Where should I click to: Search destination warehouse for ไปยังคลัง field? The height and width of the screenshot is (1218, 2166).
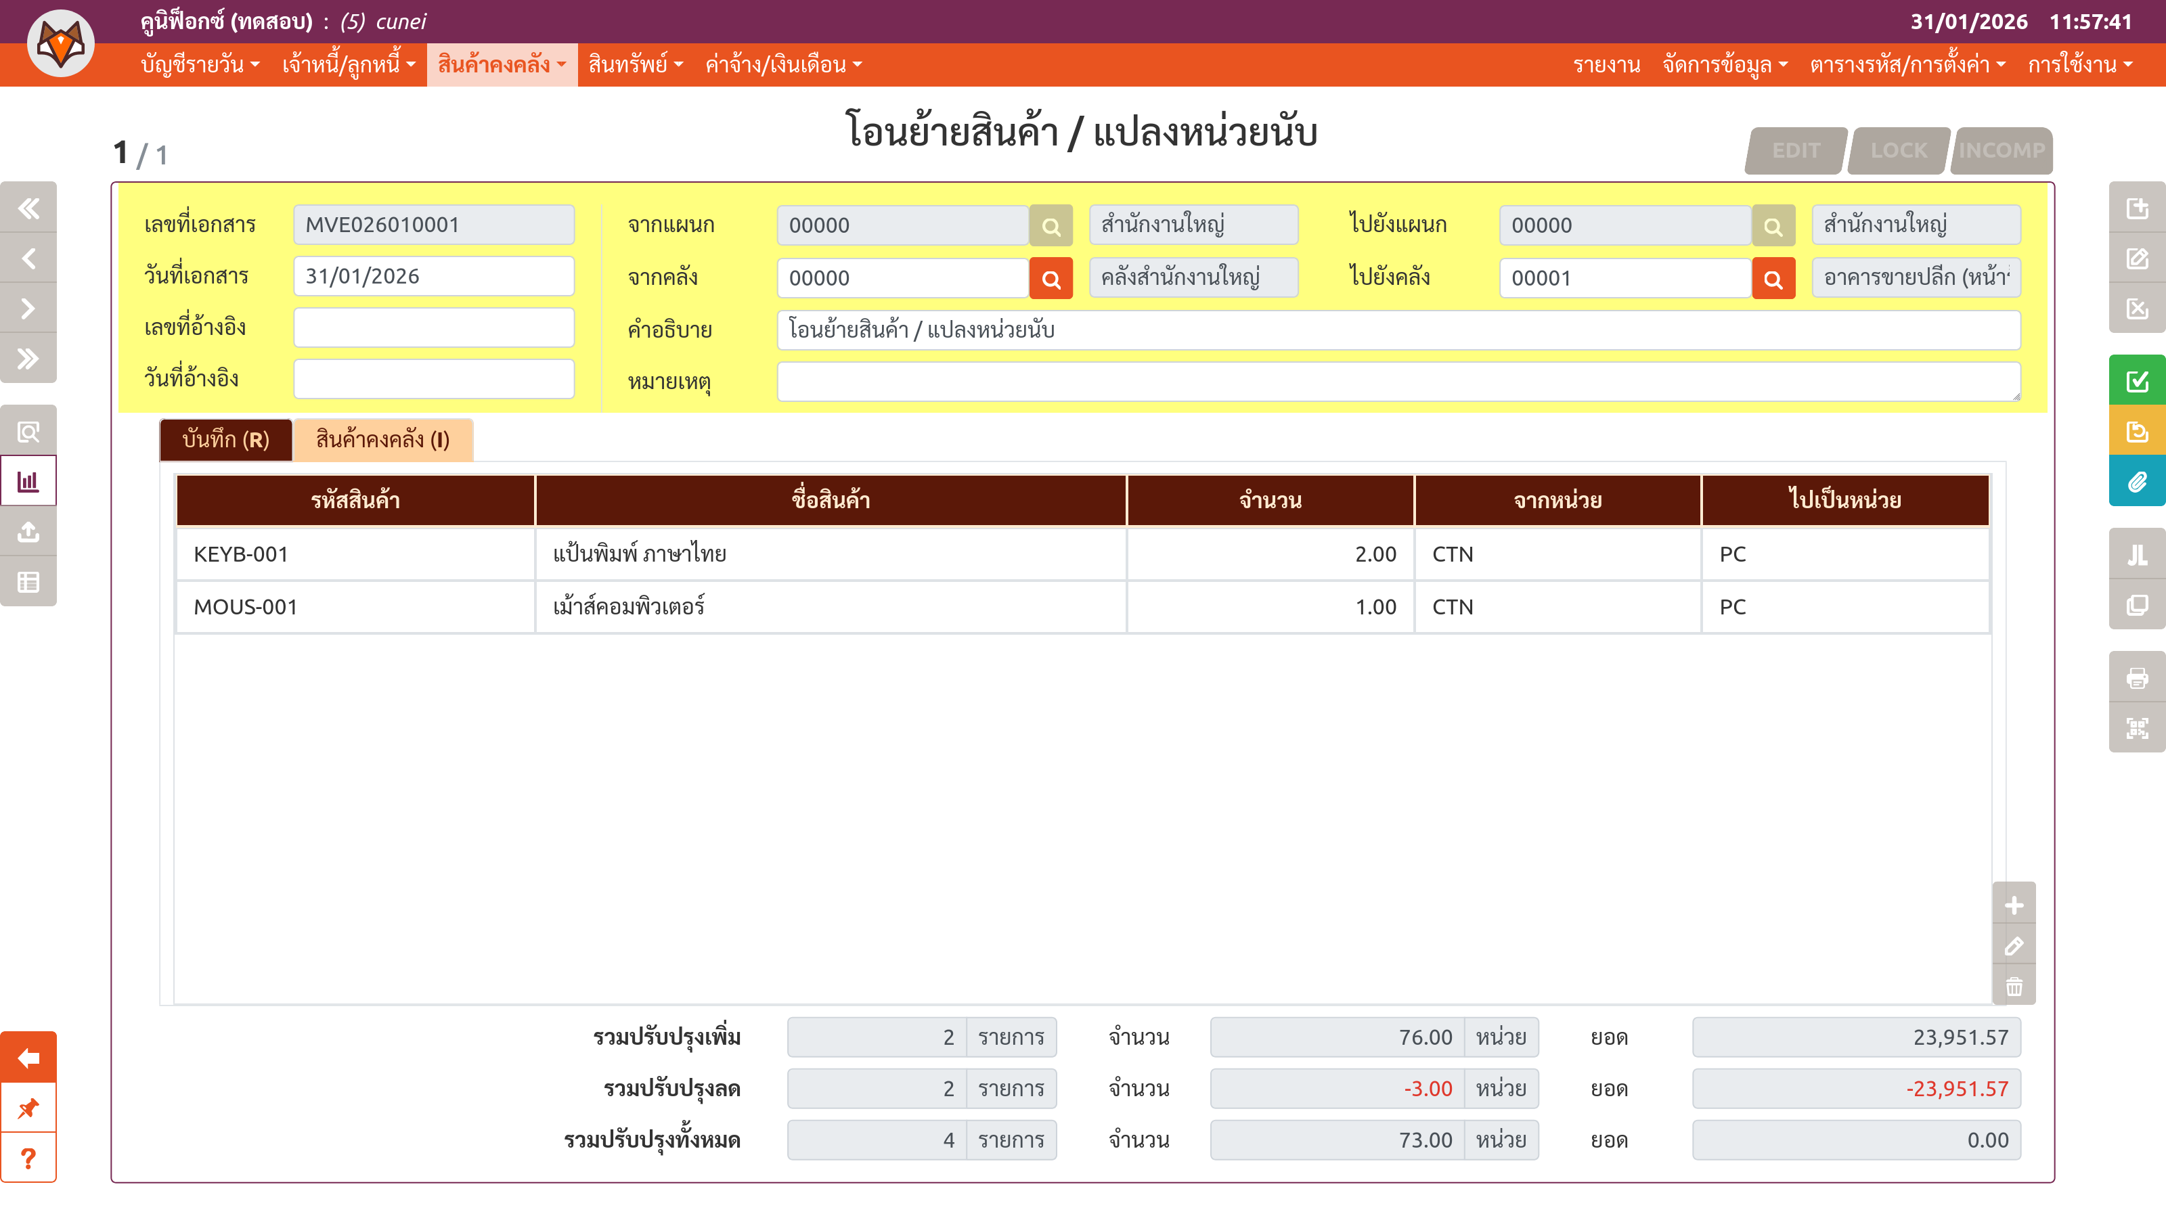(1773, 278)
